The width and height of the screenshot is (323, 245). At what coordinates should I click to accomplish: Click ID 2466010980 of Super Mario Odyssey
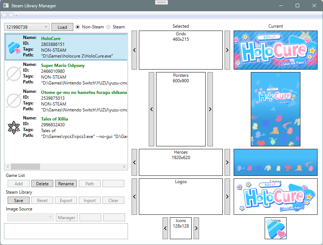coord(53,71)
